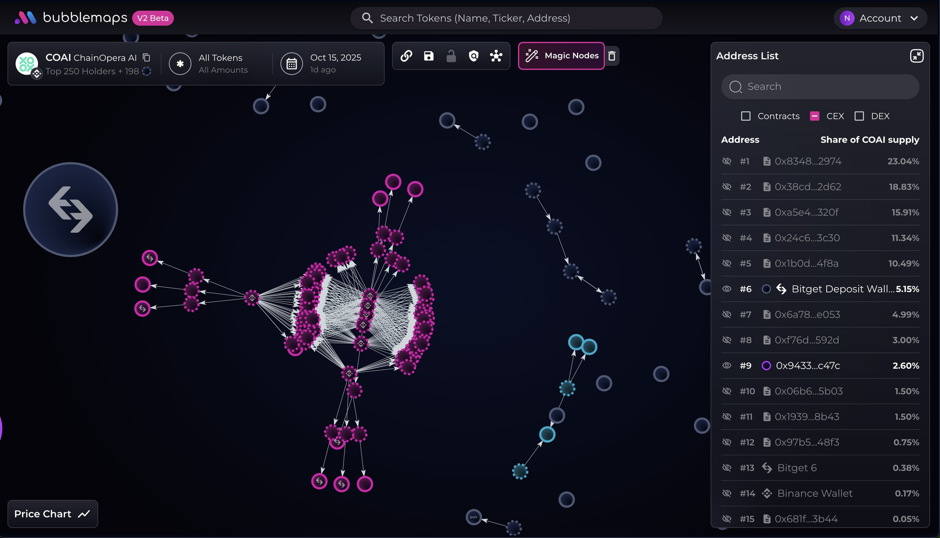The width and height of the screenshot is (940, 538).
Task: Click the cluster nodes layout icon
Action: coord(496,56)
